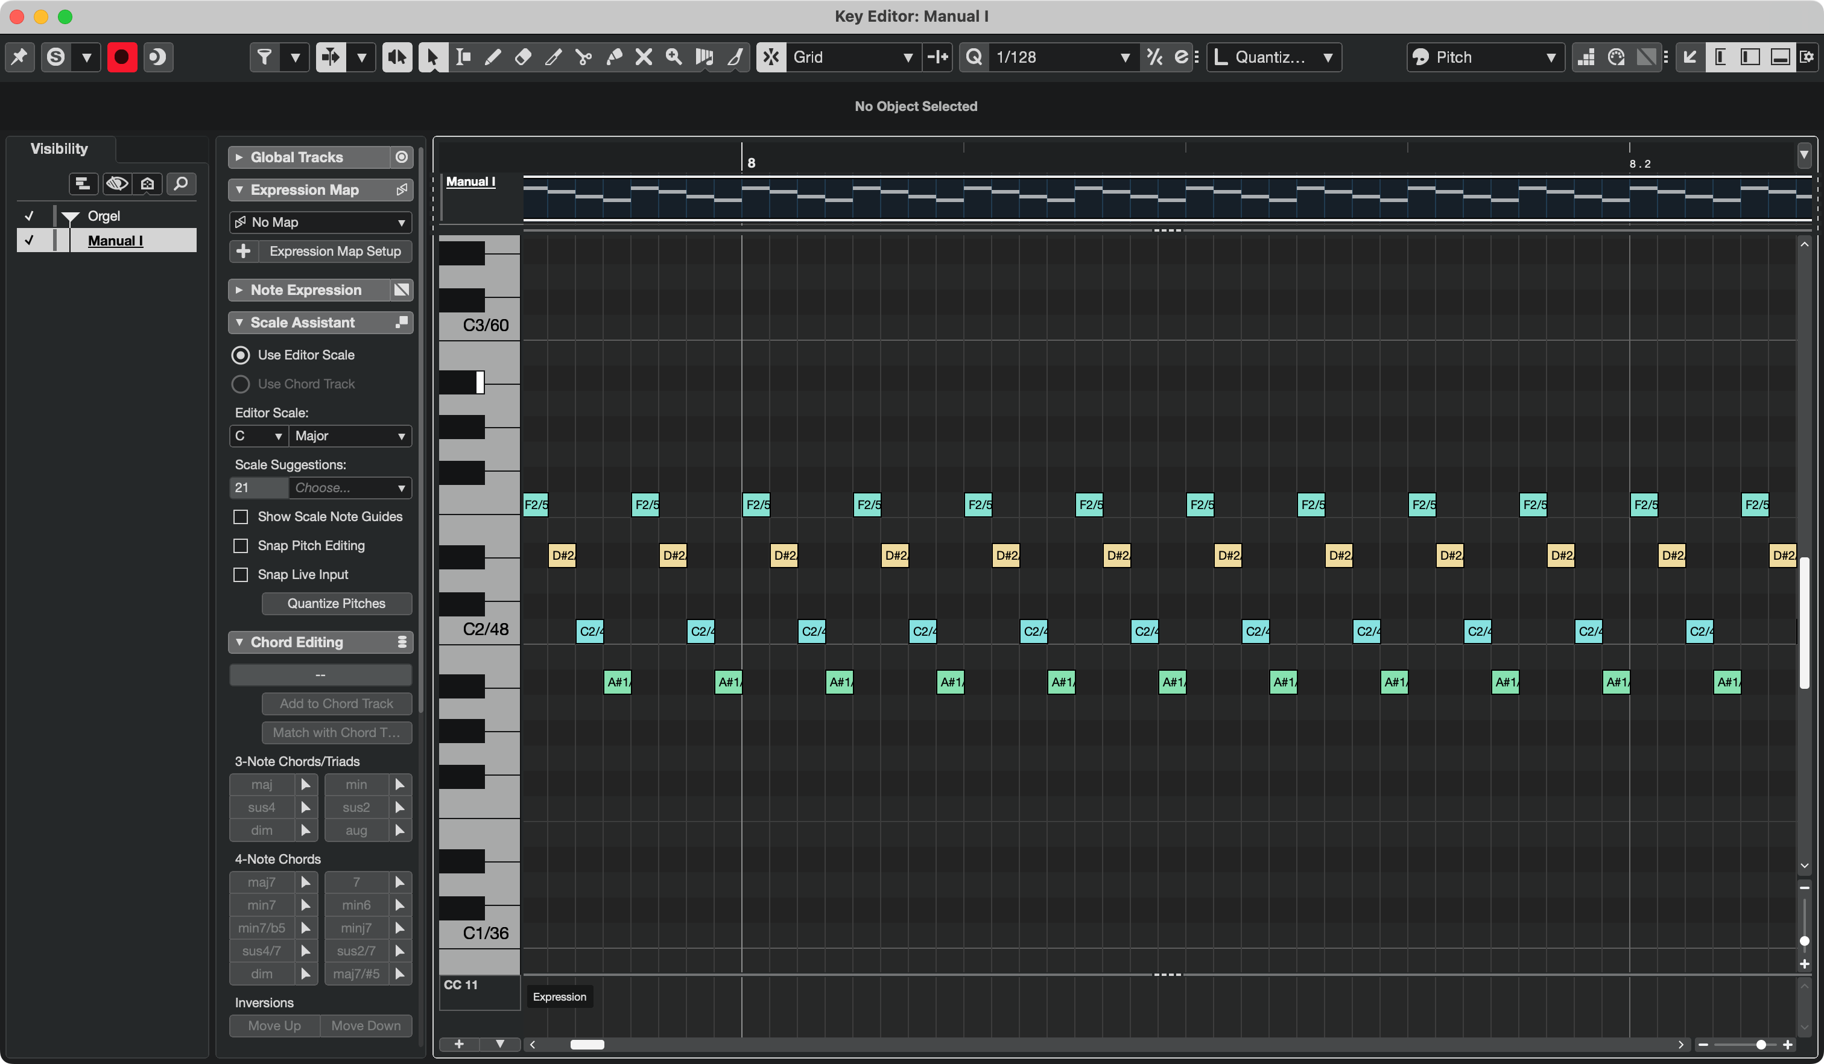Toggle visibility checkmark for Orgel
Screen dimensions: 1824x1064
[x=29, y=216]
